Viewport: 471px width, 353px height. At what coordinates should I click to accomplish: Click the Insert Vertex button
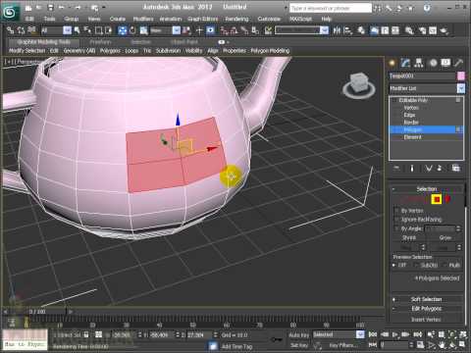point(426,320)
